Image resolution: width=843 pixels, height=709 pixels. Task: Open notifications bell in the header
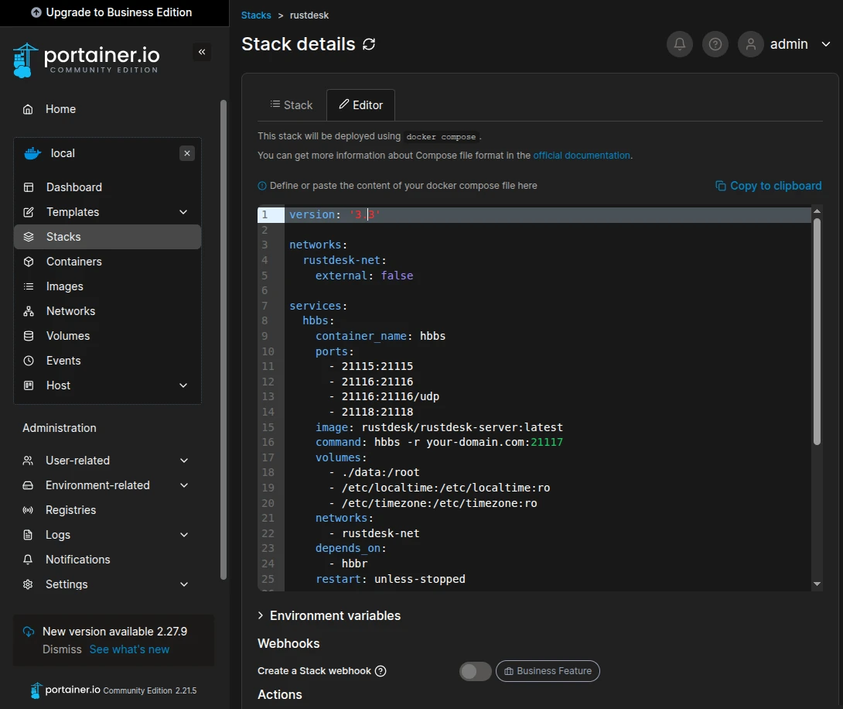680,44
